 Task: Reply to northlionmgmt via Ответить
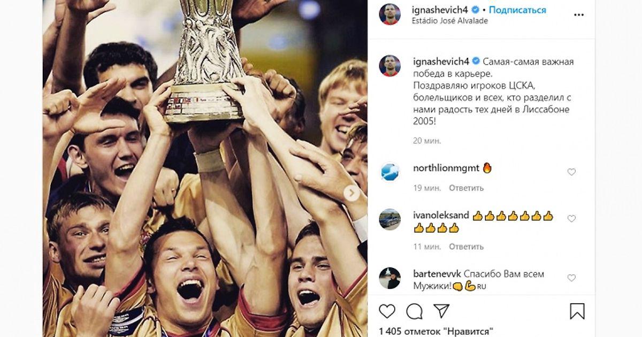click(466, 188)
